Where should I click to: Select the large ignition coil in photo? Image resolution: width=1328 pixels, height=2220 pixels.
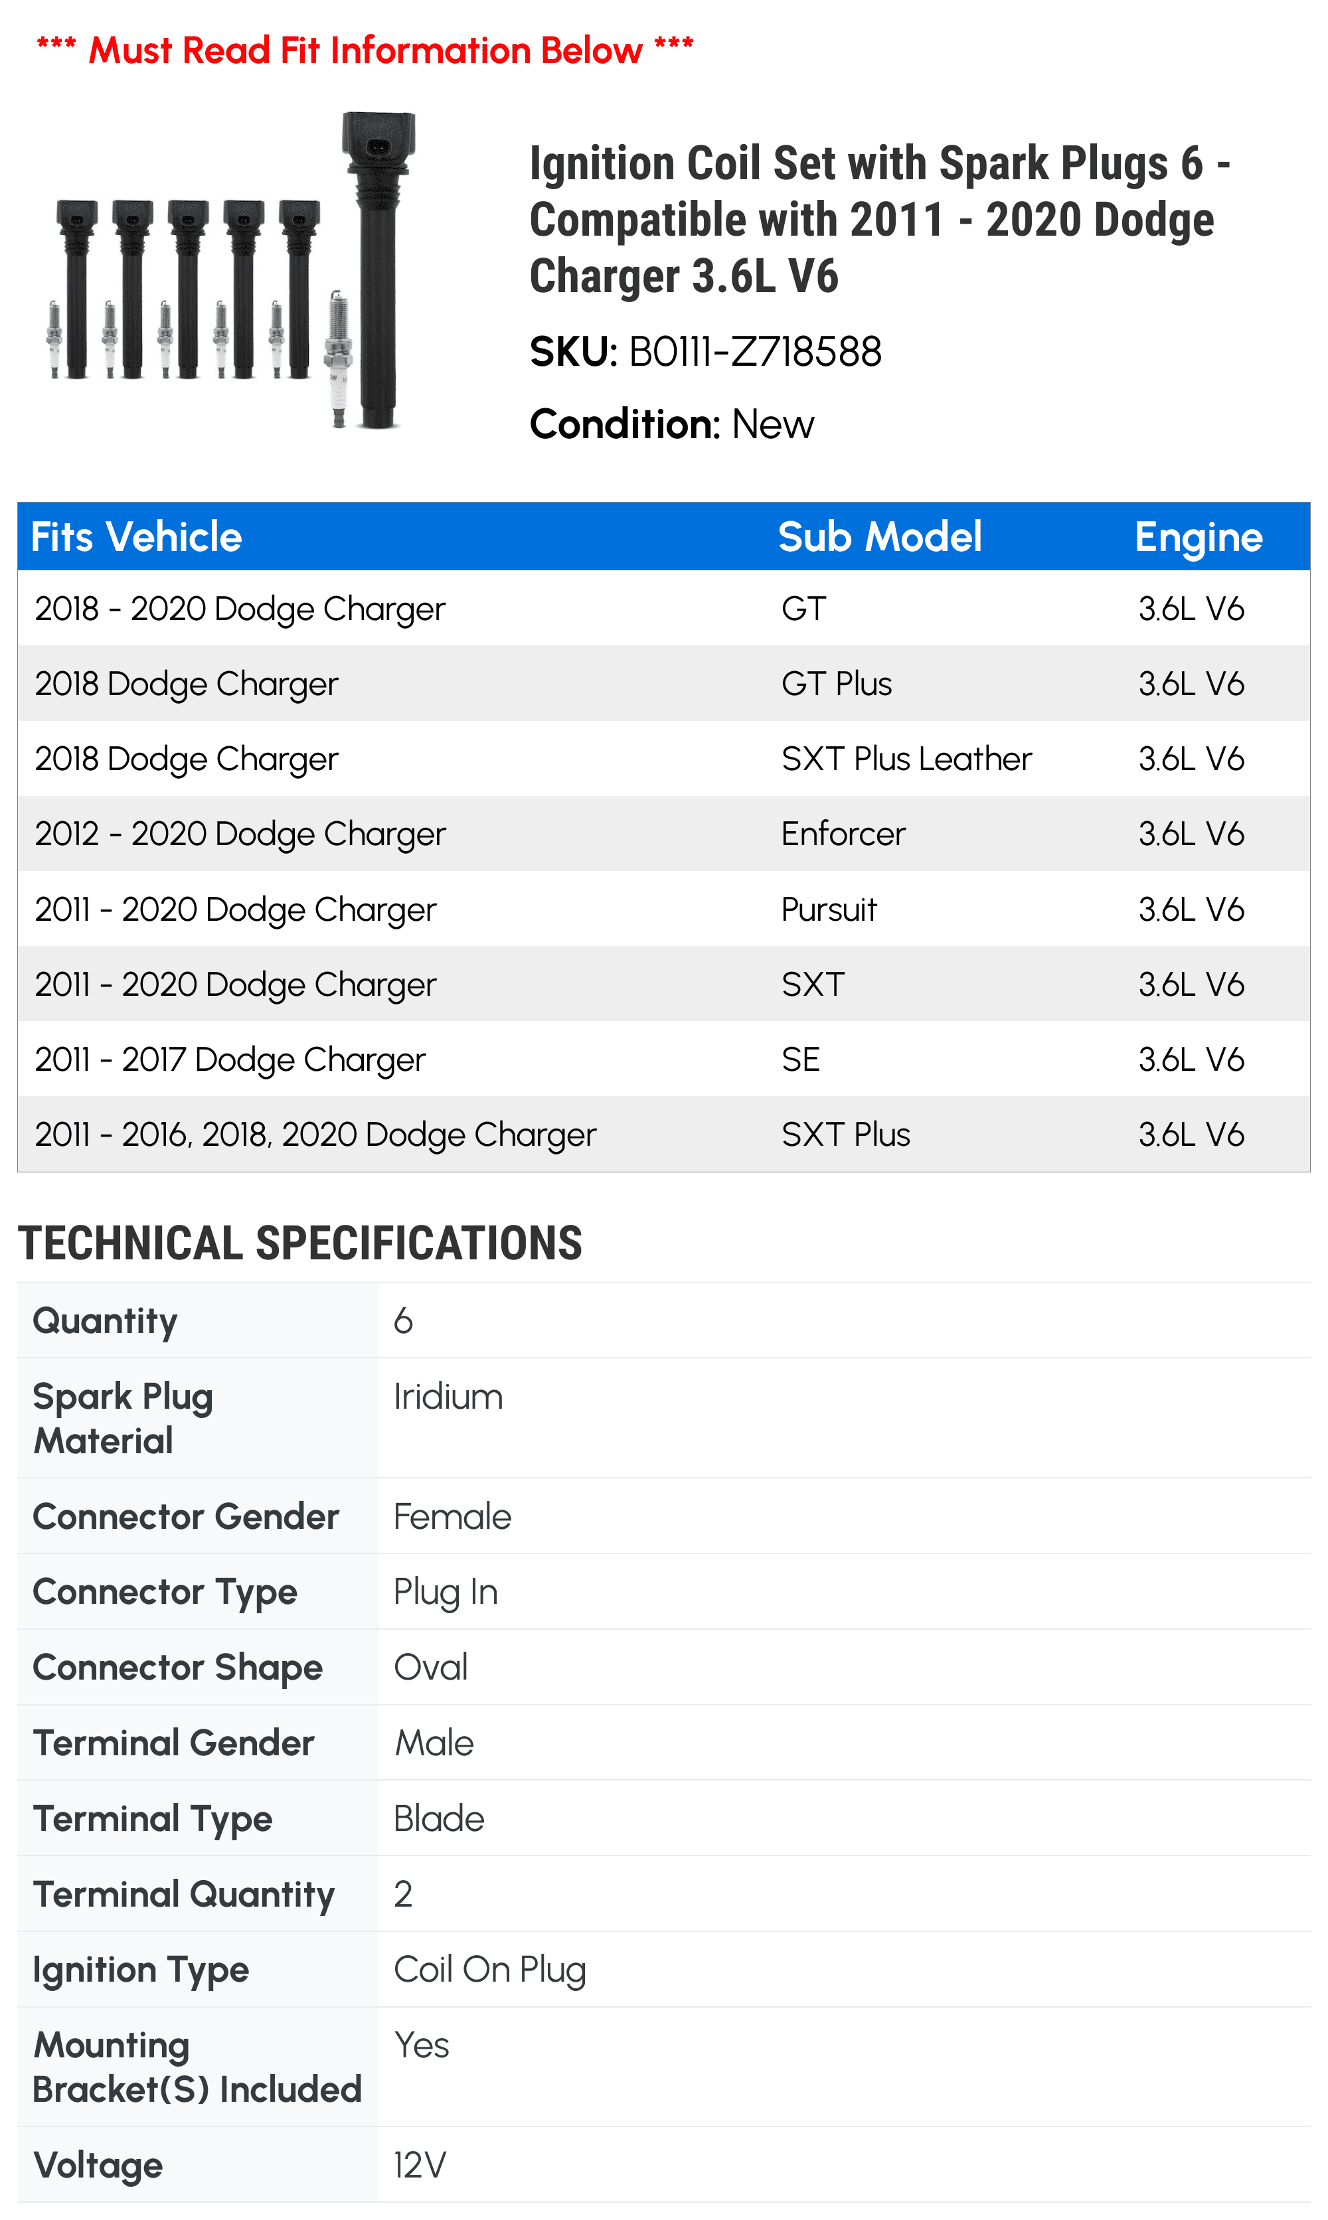[378, 270]
